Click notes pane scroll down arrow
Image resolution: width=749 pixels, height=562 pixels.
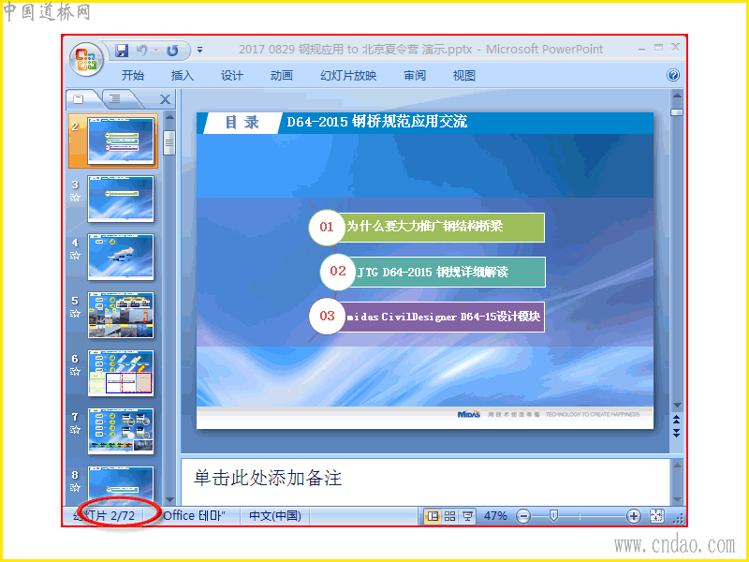click(677, 500)
